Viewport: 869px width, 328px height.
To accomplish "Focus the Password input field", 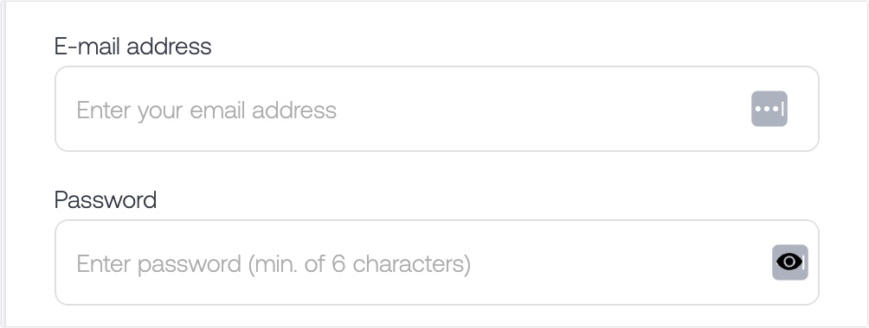I will tap(437, 262).
